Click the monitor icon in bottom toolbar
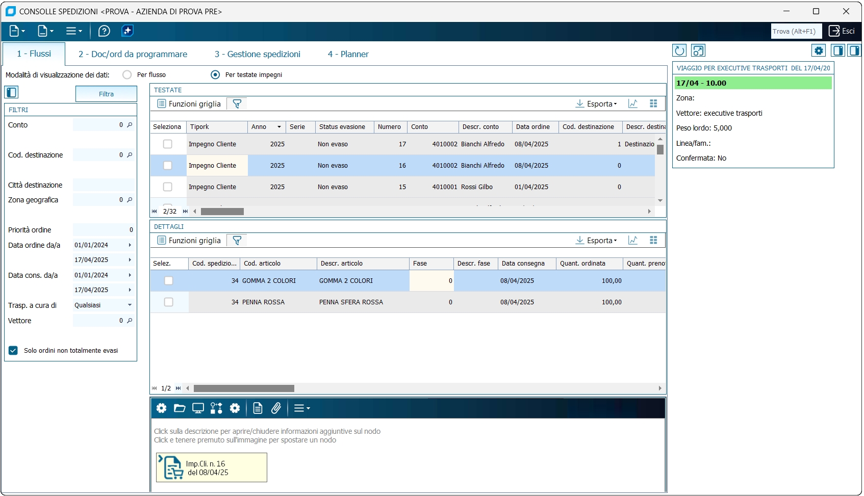Screen dimensions: 864x496 tap(198, 408)
